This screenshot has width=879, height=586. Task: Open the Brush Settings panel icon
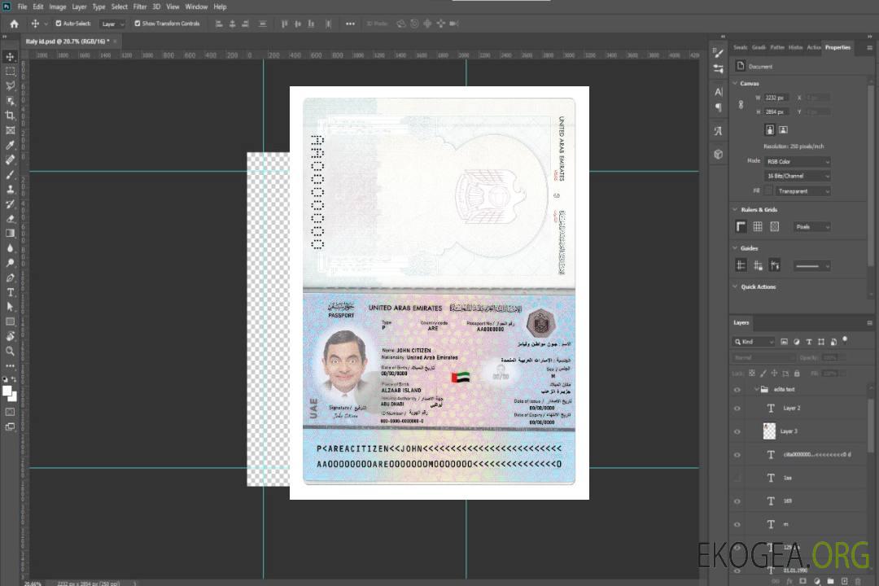pos(719,53)
